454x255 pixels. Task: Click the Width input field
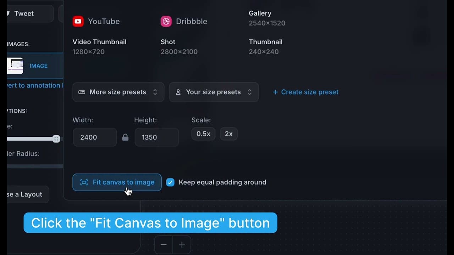point(95,137)
